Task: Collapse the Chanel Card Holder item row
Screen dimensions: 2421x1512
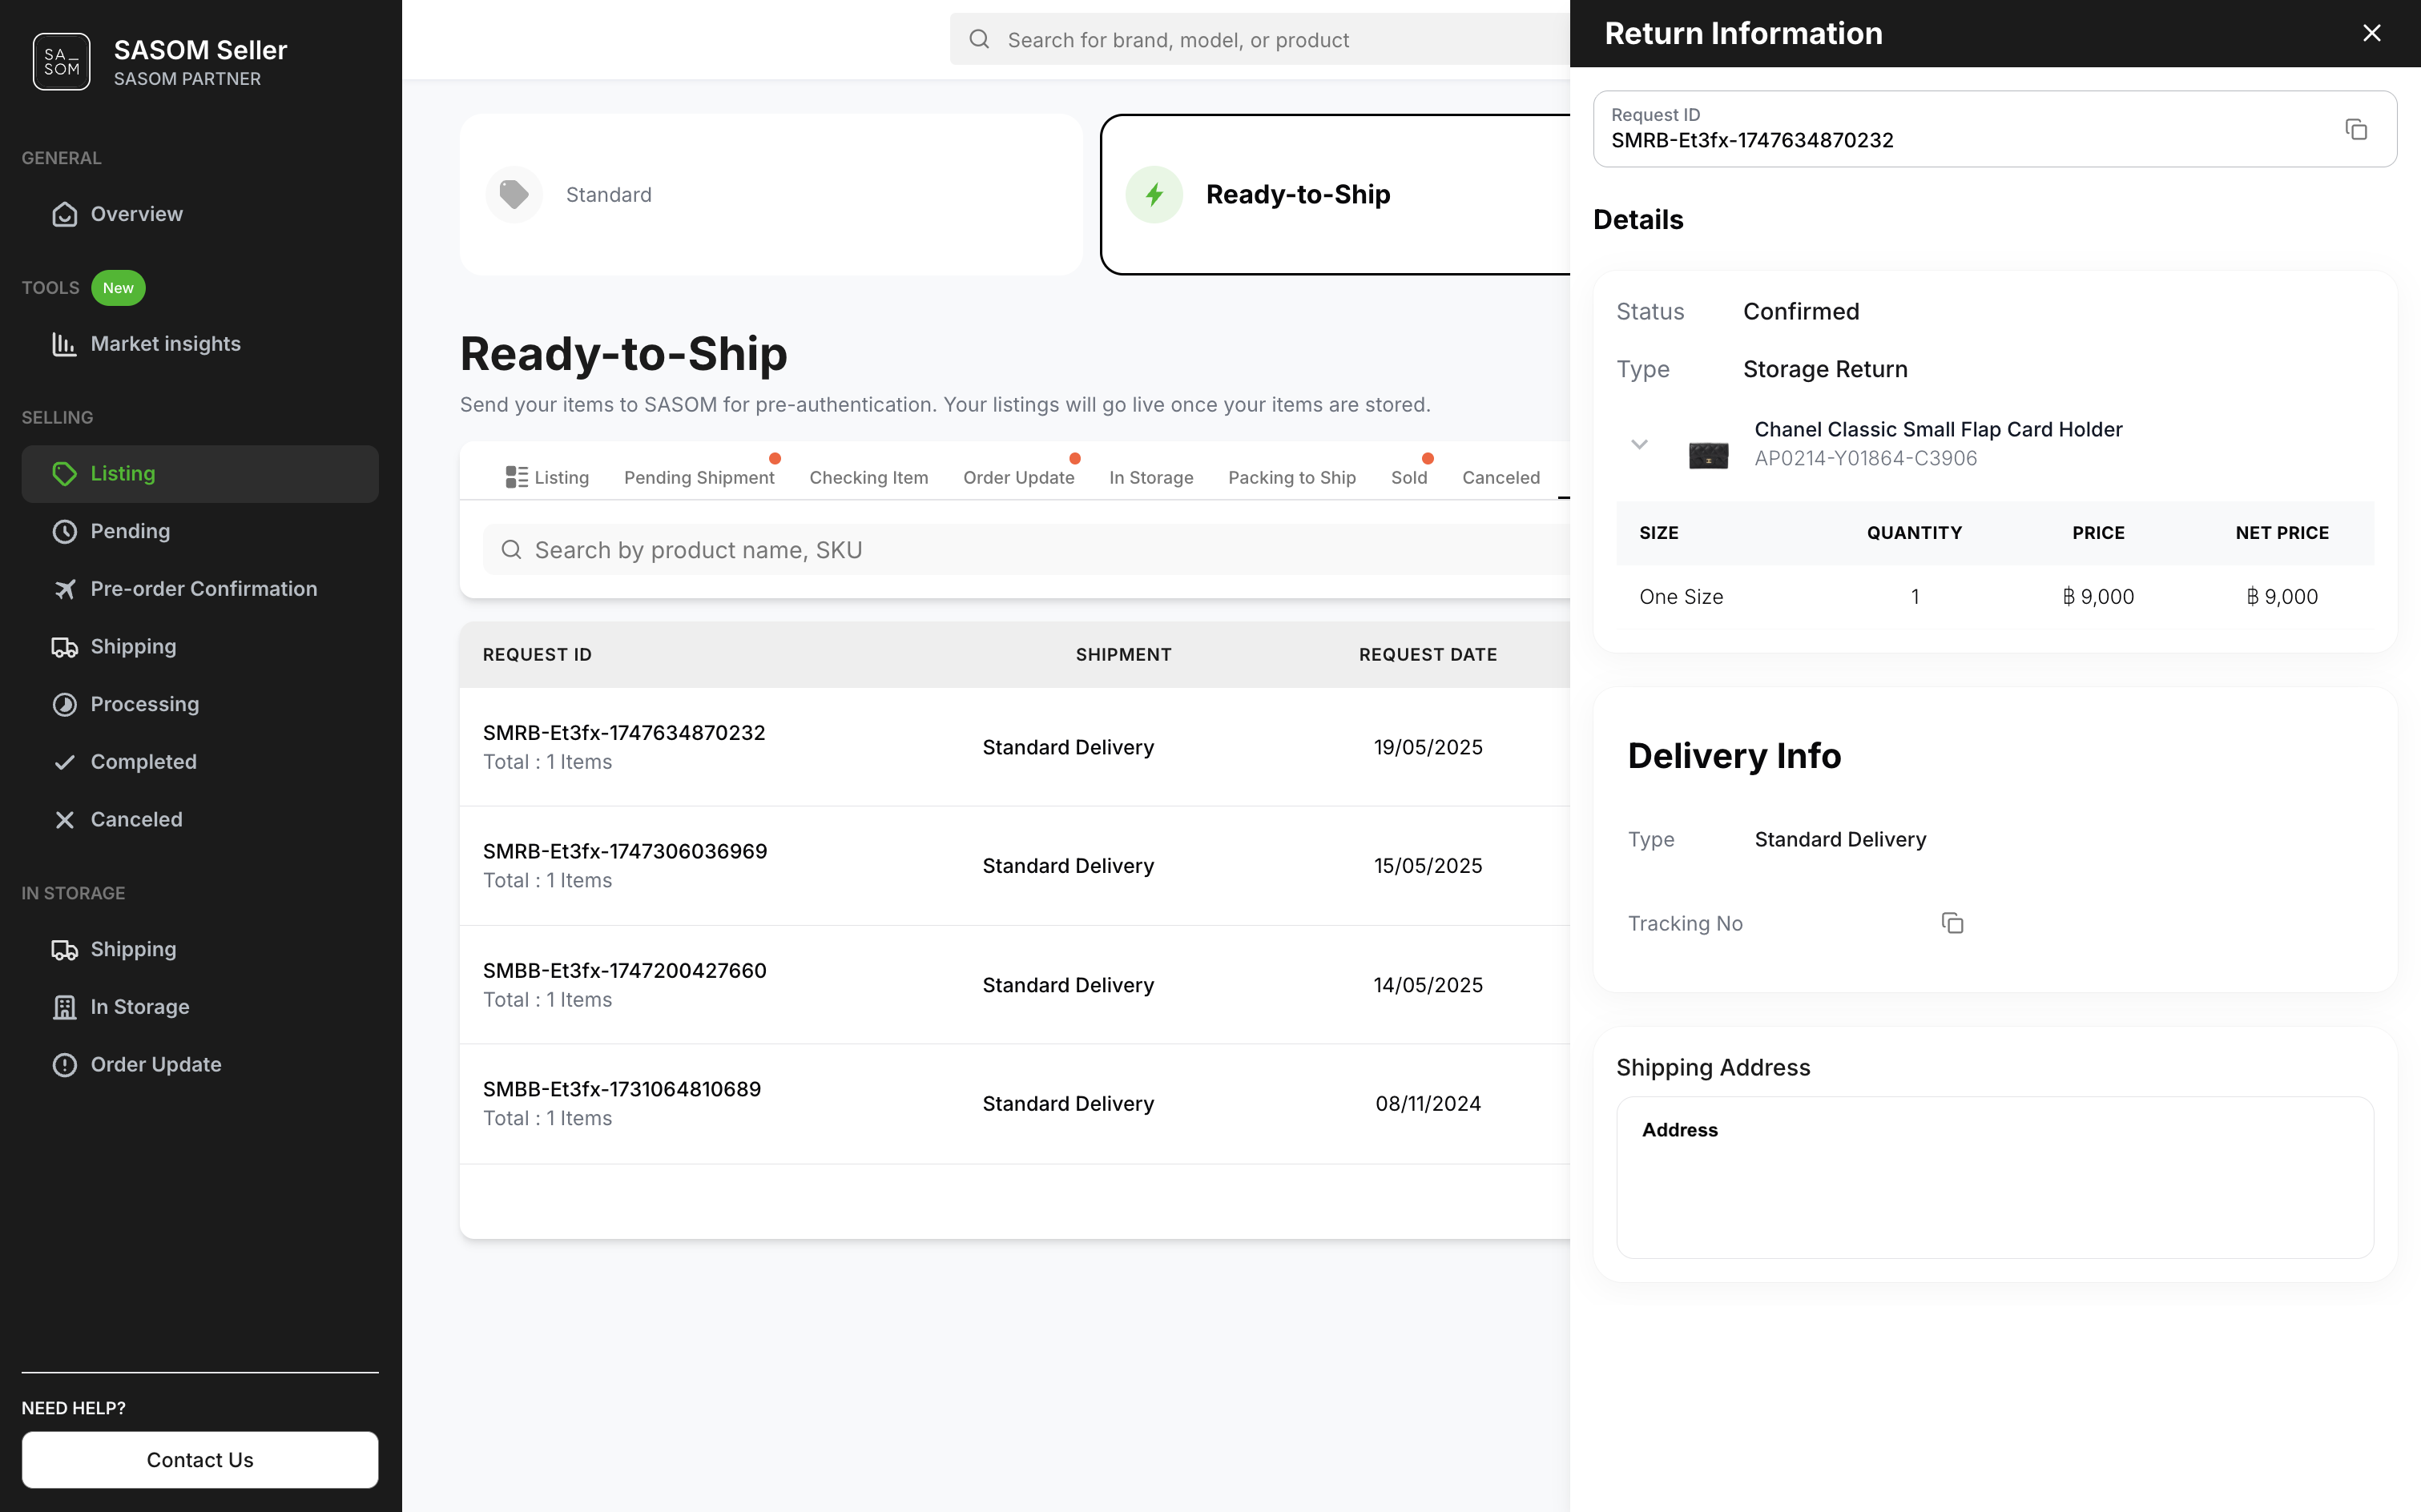Action: click(x=1638, y=444)
